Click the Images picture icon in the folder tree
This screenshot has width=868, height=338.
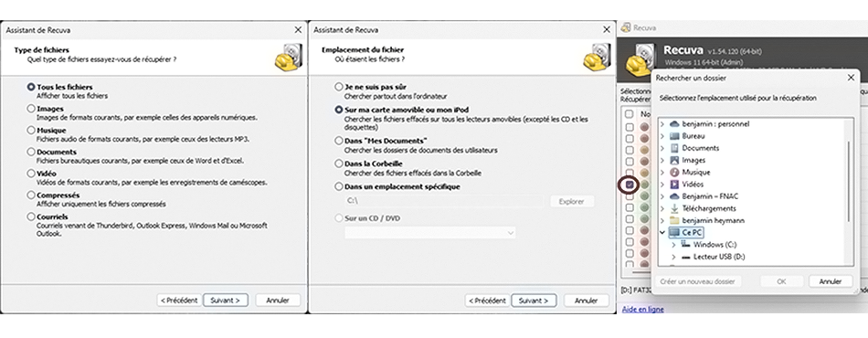coord(674,160)
